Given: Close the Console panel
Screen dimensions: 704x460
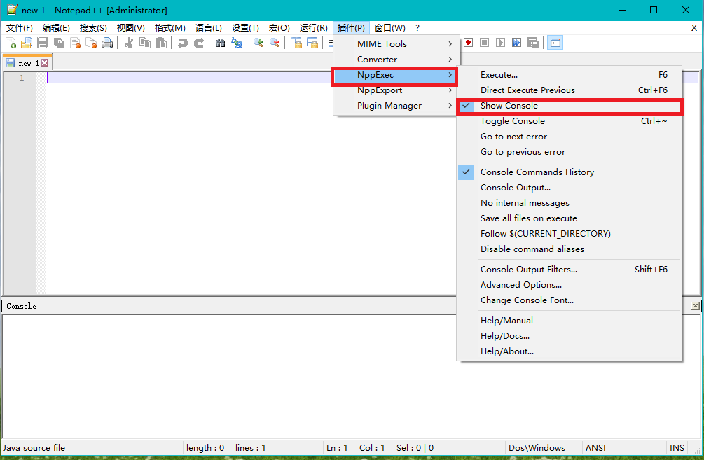Looking at the screenshot, I should click(696, 306).
